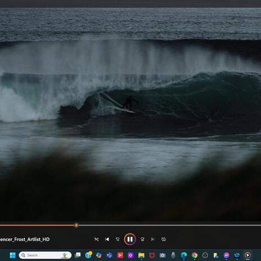Screen dimensions: 261x261
Task: Click the Media Player taskbar icon
Action: coord(247,255)
